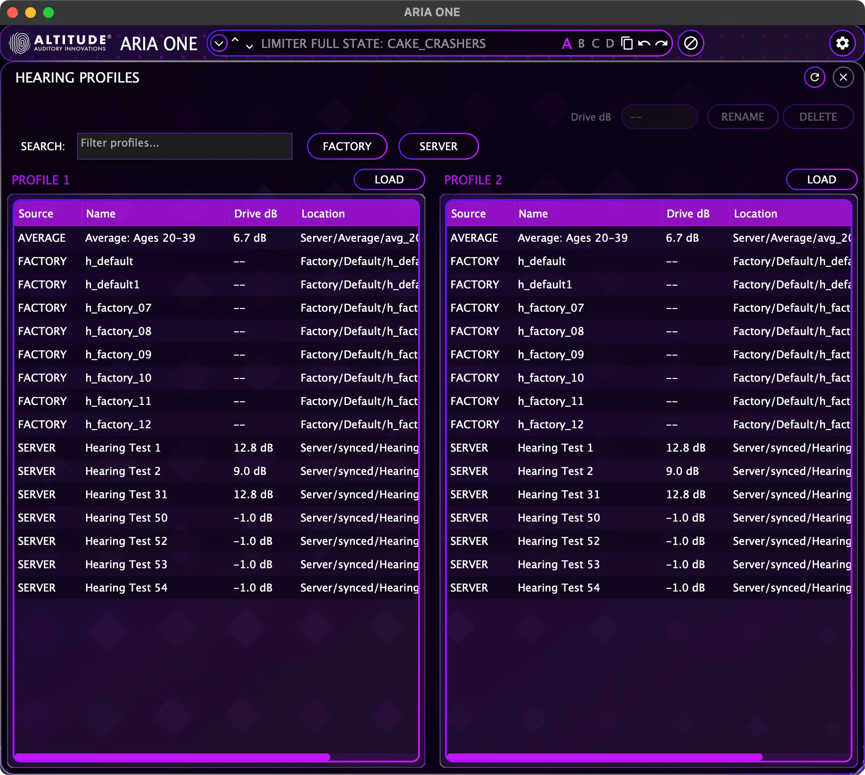Sort Profile 1 by Location column

(x=358, y=213)
